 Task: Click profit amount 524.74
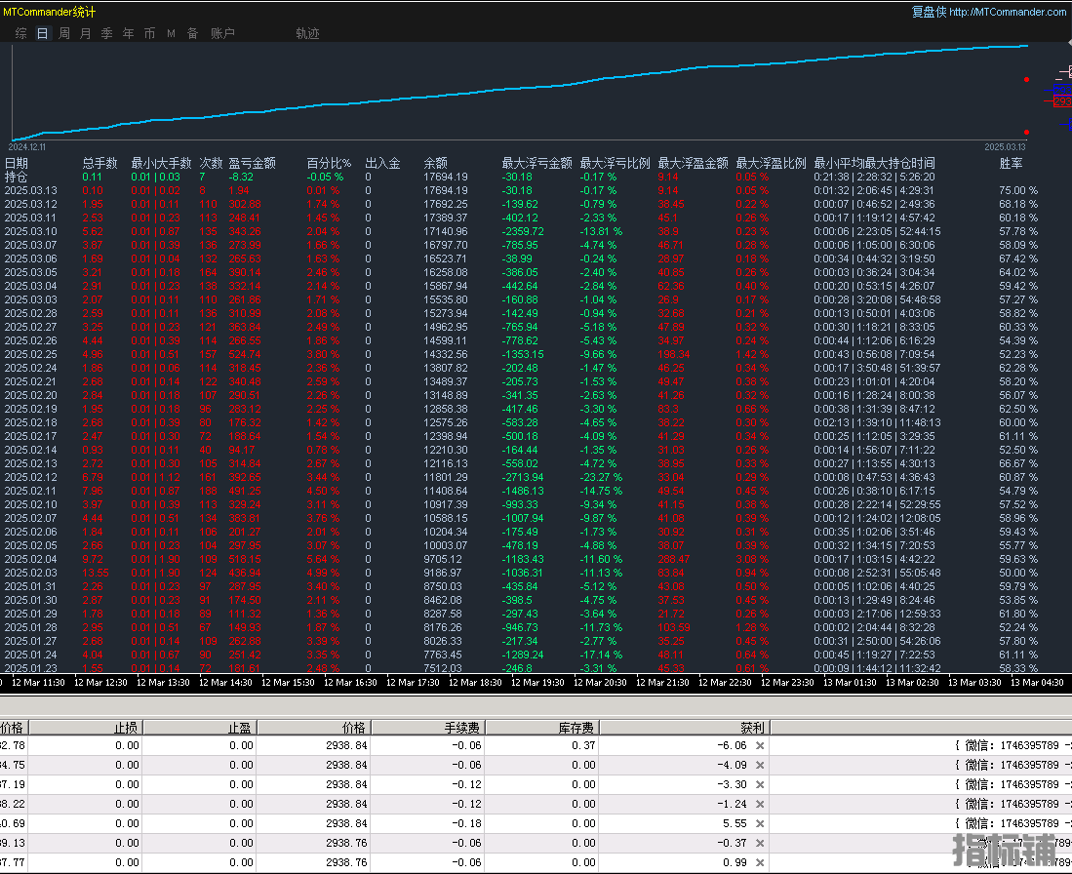(245, 354)
